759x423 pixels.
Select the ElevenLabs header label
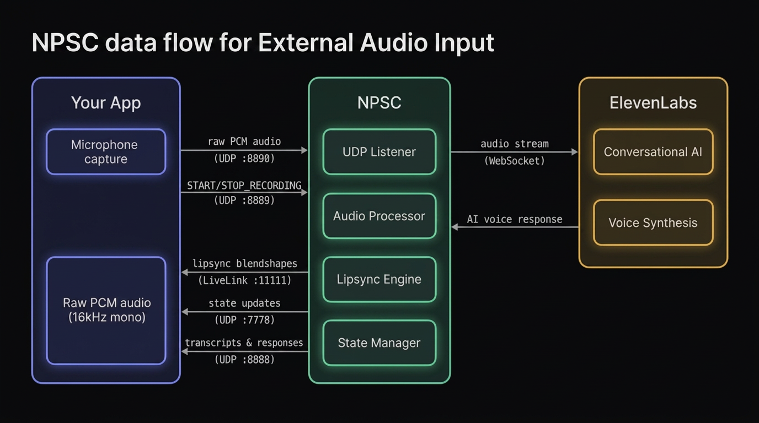[653, 102]
